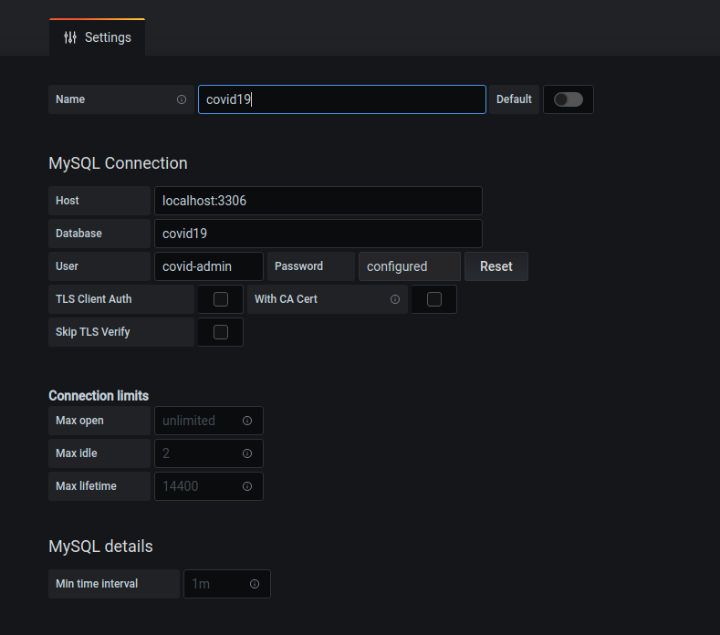This screenshot has width=720, height=635.
Task: Click the Host field showing localhost:3306
Action: click(318, 201)
